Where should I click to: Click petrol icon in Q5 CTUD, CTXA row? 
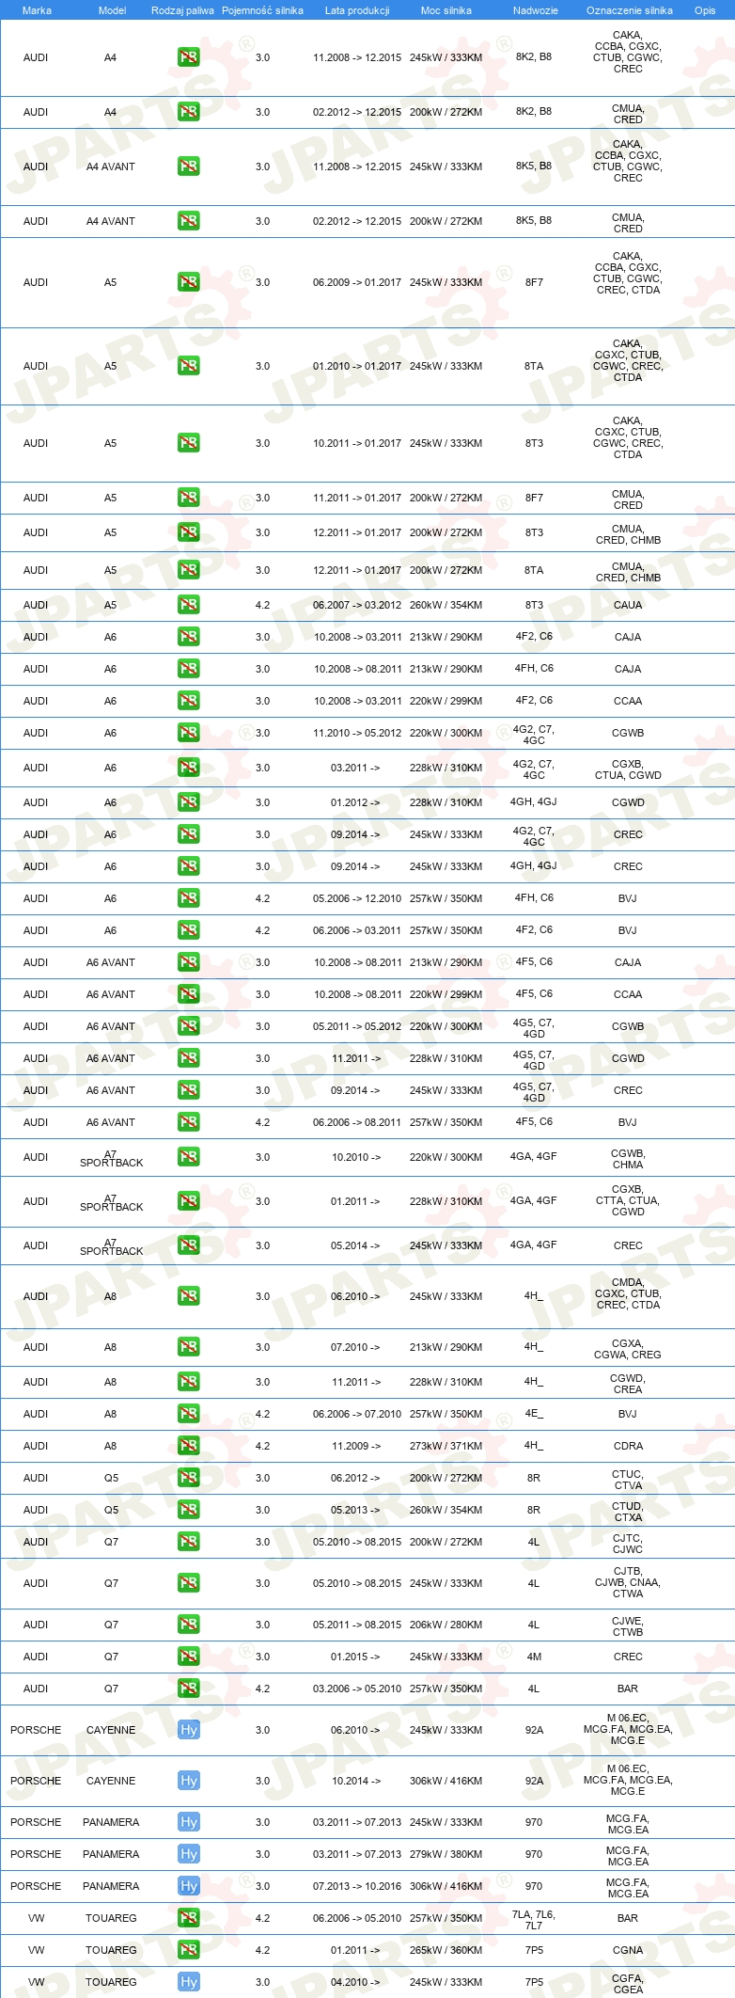(188, 1510)
